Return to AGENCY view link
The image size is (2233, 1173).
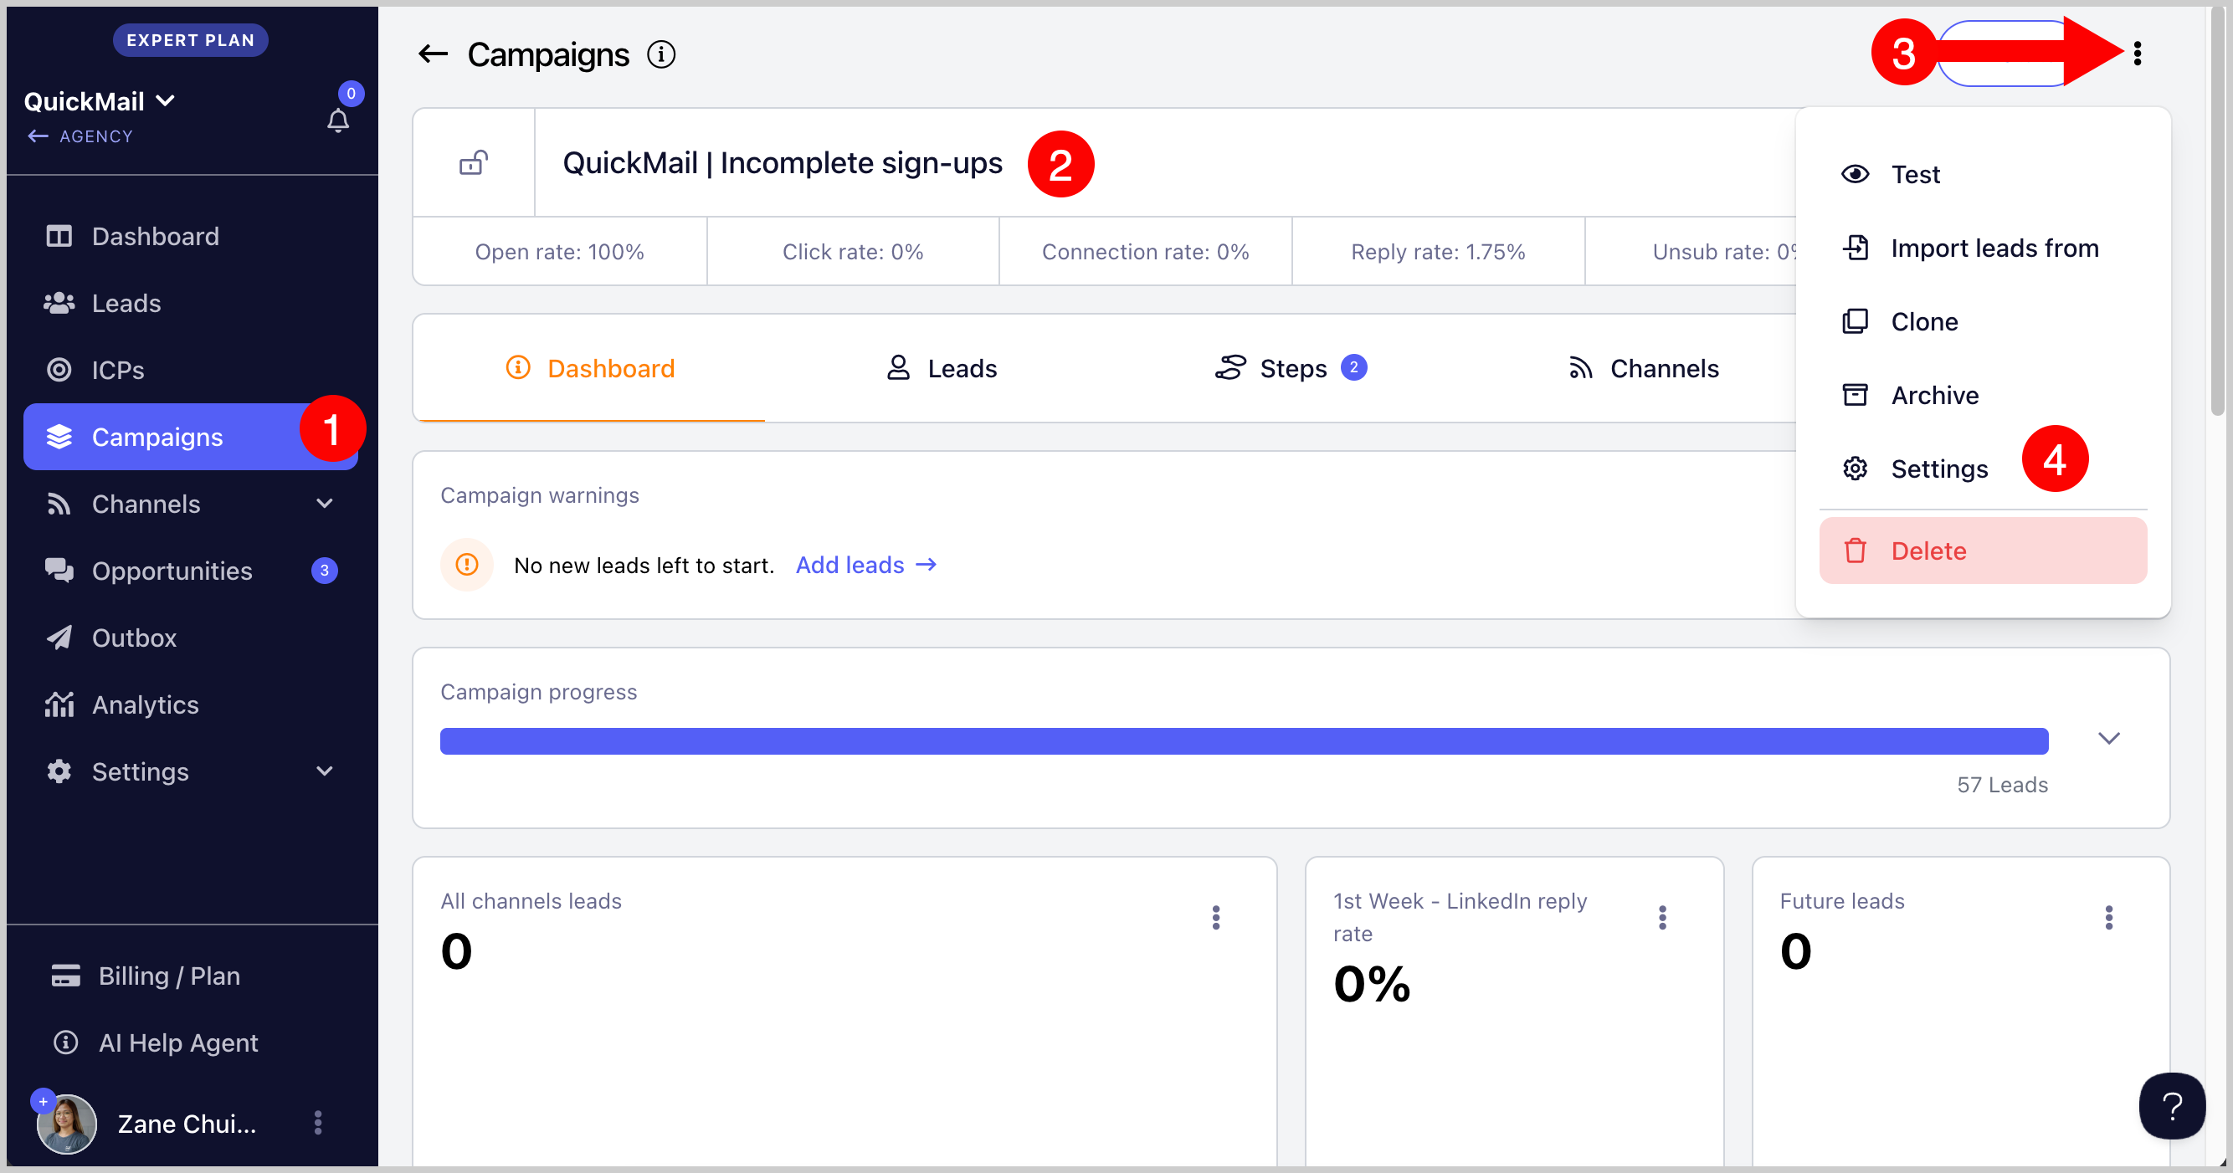click(x=80, y=136)
